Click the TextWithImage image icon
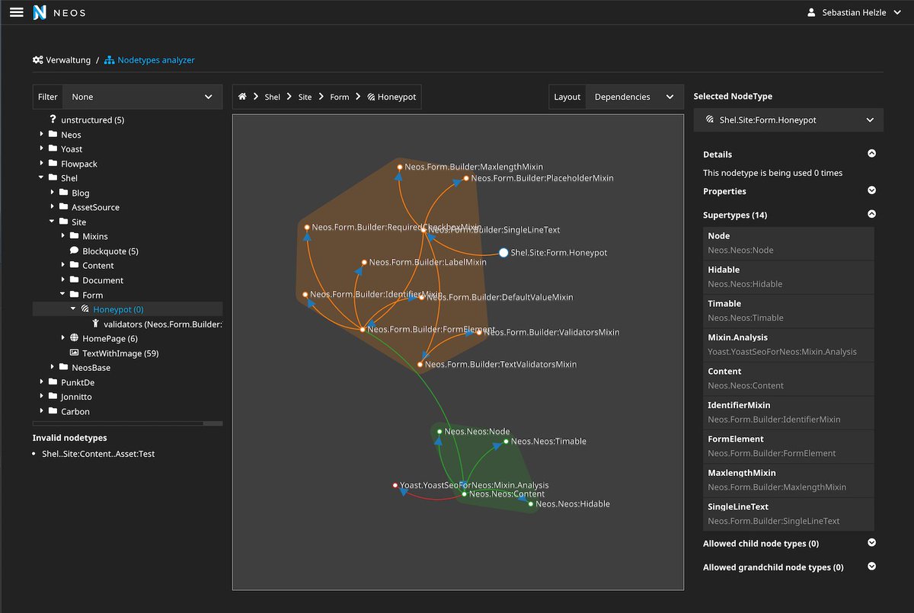 74,353
